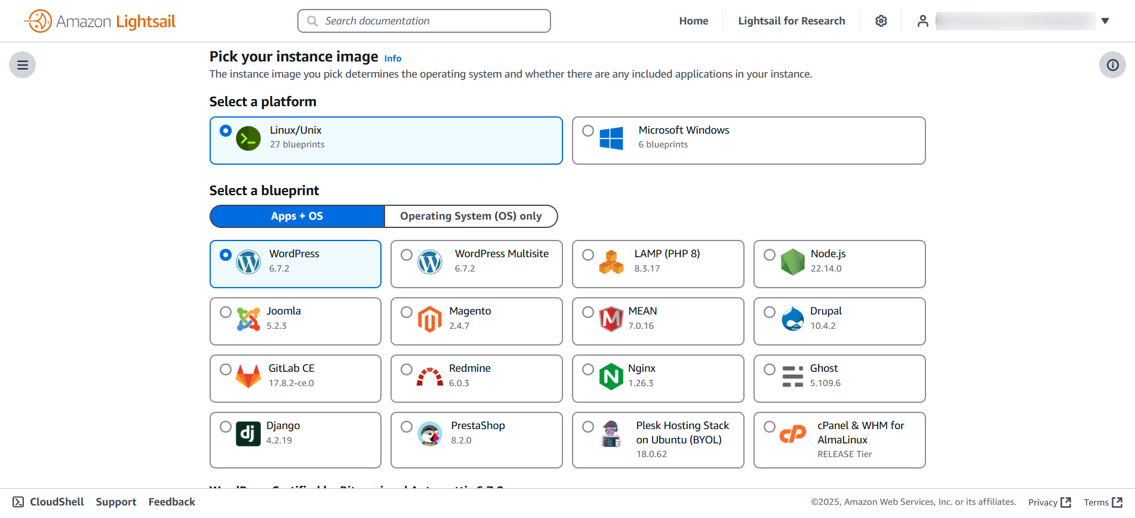Click the Info link beside heading
1135x518 pixels.
tap(392, 58)
